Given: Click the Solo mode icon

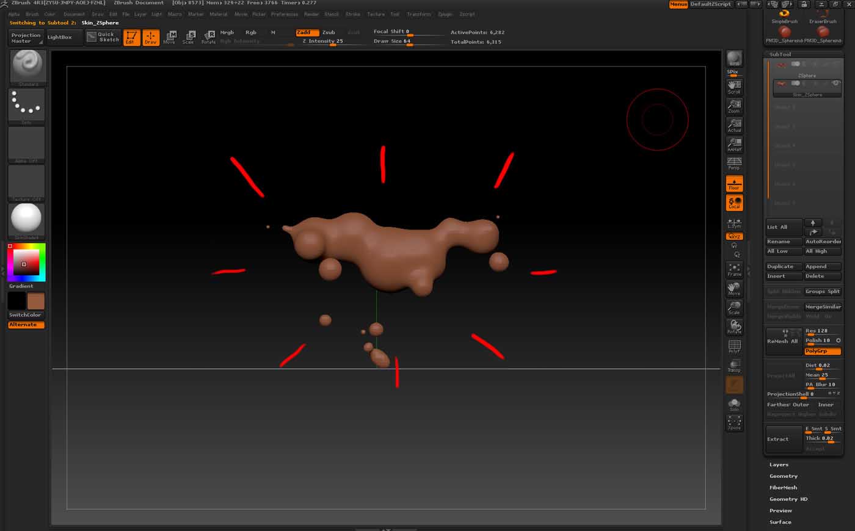Looking at the screenshot, I should pyautogui.click(x=734, y=404).
